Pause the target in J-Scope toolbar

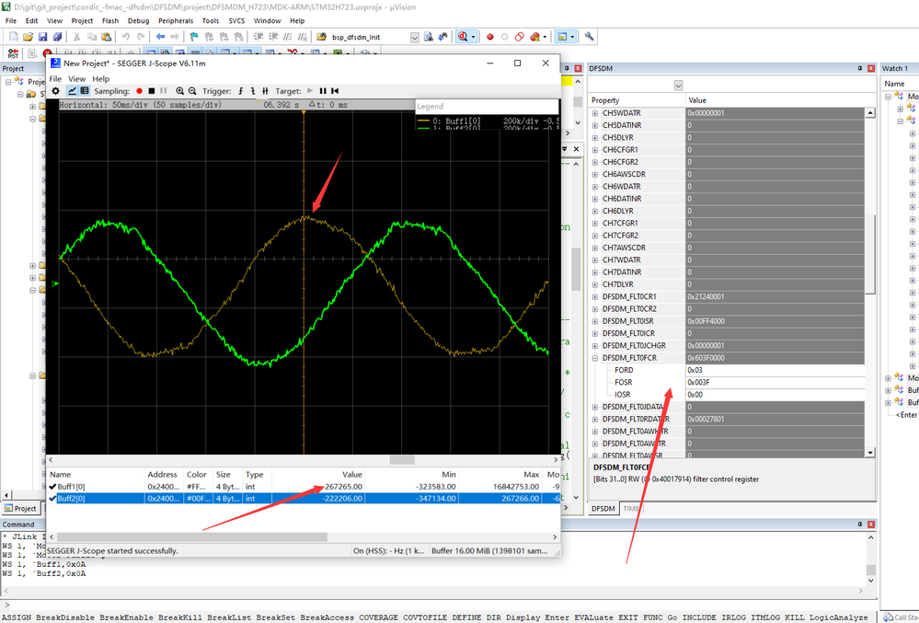pyautogui.click(x=323, y=91)
